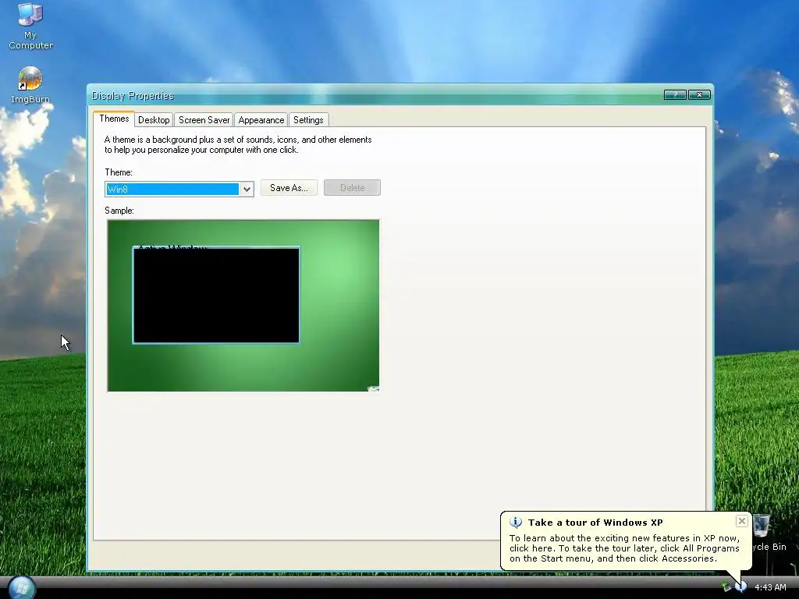Click the Display Properties help button
Screen dimensions: 799x599
(x=675, y=94)
